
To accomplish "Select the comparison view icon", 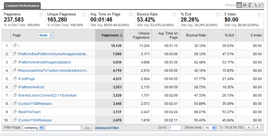I will pyautogui.click(x=255, y=5).
